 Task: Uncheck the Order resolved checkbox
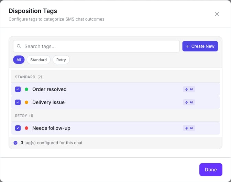(18, 89)
